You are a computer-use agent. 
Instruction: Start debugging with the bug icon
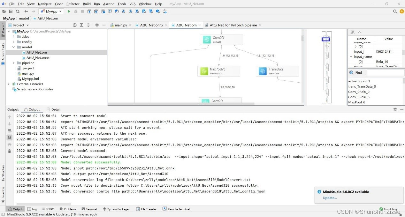[75, 11]
